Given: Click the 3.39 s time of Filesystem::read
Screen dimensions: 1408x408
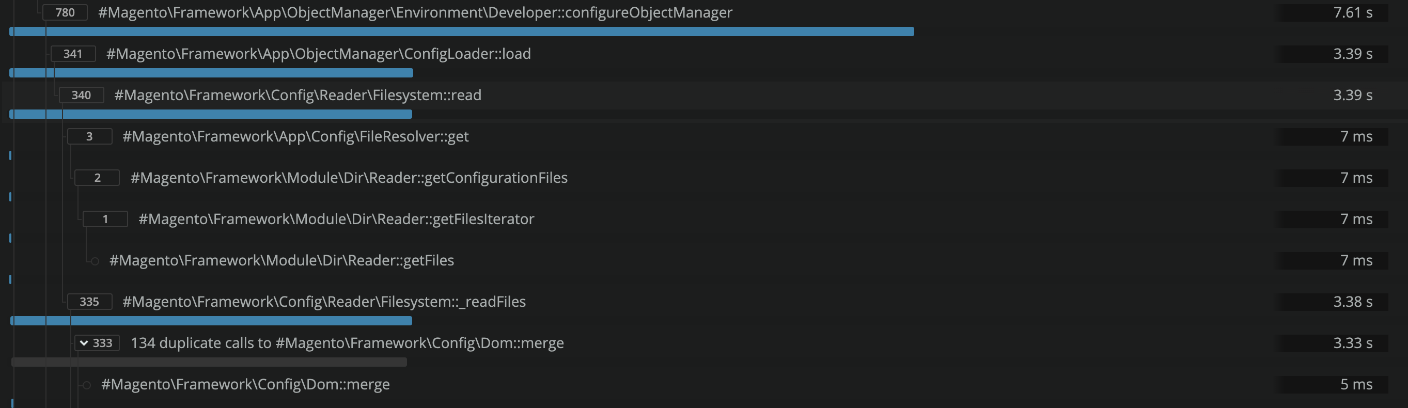Looking at the screenshot, I should click(x=1353, y=95).
